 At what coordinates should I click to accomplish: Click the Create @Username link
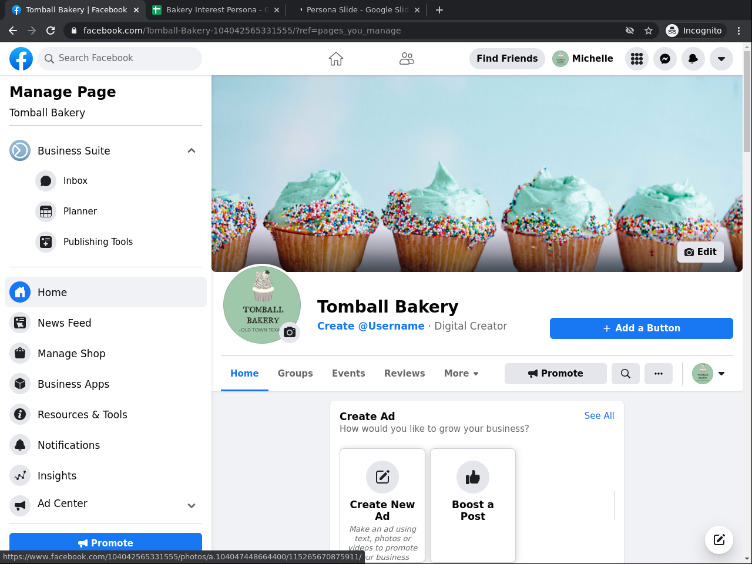tap(371, 326)
